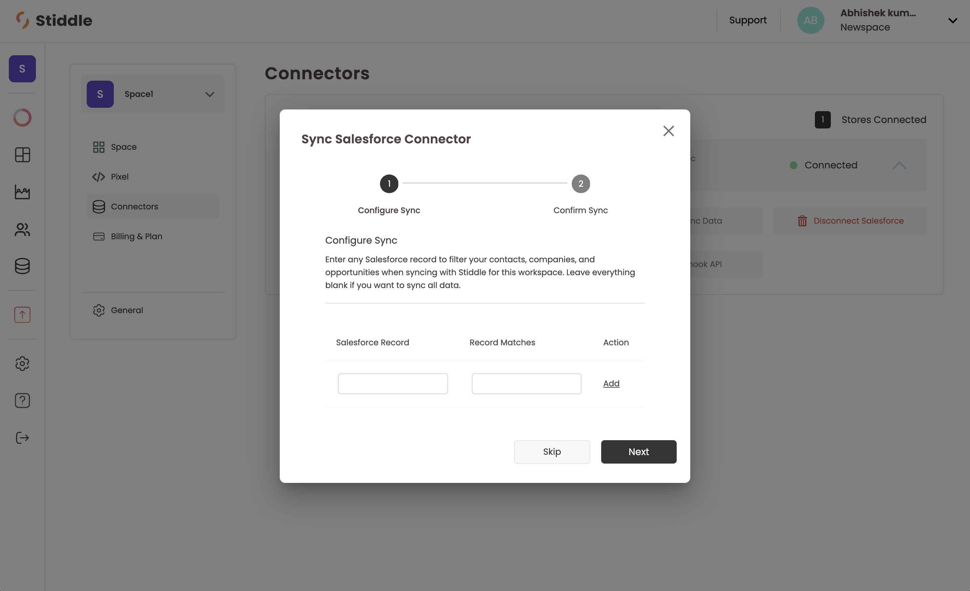Open the users audience sidebar icon
Screen dimensions: 970x591
[22, 229]
